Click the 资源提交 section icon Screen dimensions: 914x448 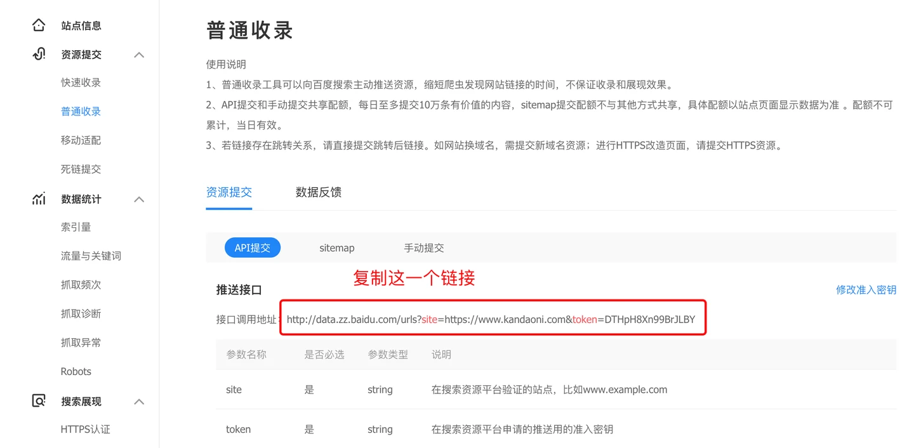coord(39,55)
